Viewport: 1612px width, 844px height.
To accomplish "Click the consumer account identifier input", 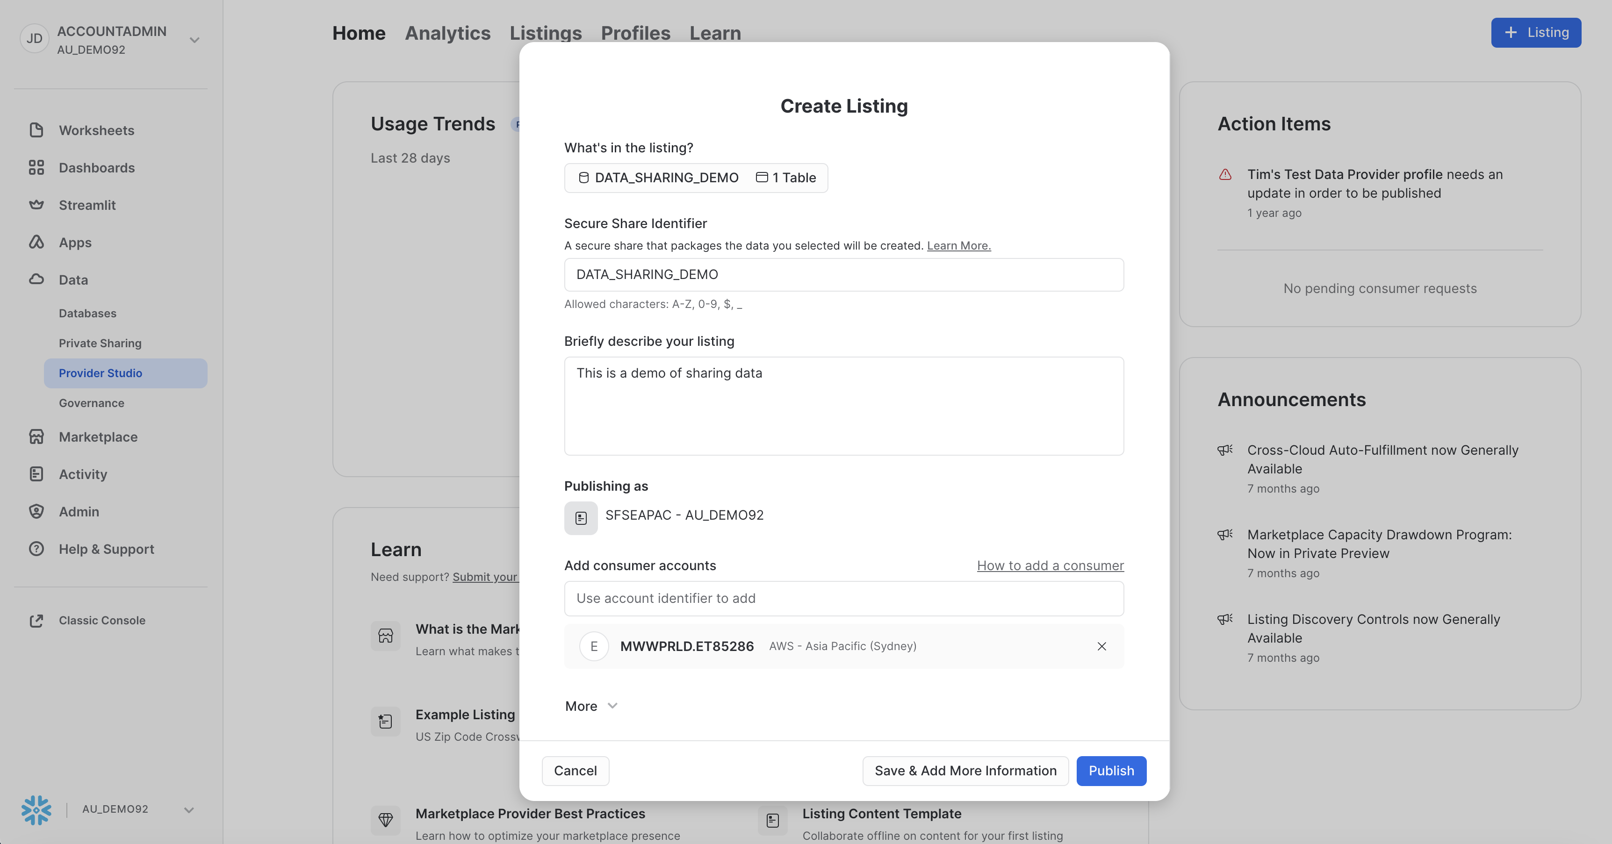I will pos(843,598).
